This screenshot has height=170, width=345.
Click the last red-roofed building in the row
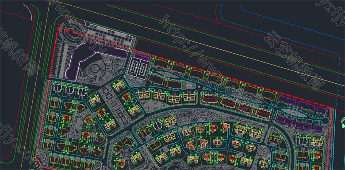[x=263, y=114]
